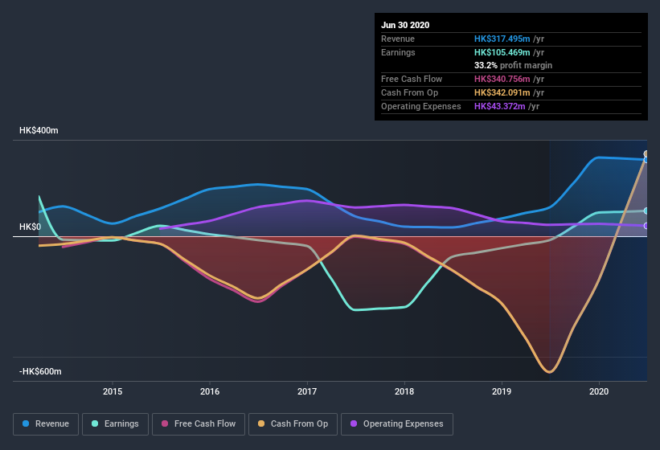The image size is (660, 450).
Task: Hide the Operating Expenses series
Action: pyautogui.click(x=396, y=423)
